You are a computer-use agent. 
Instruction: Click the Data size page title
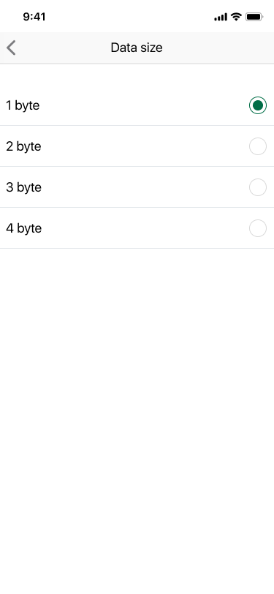pos(137,48)
